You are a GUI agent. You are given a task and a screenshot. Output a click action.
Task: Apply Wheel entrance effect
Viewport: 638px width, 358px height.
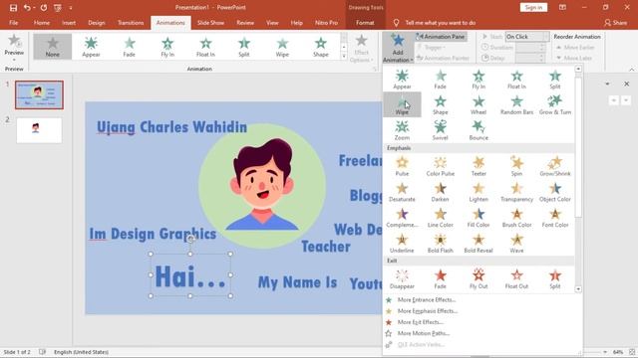pos(478,104)
